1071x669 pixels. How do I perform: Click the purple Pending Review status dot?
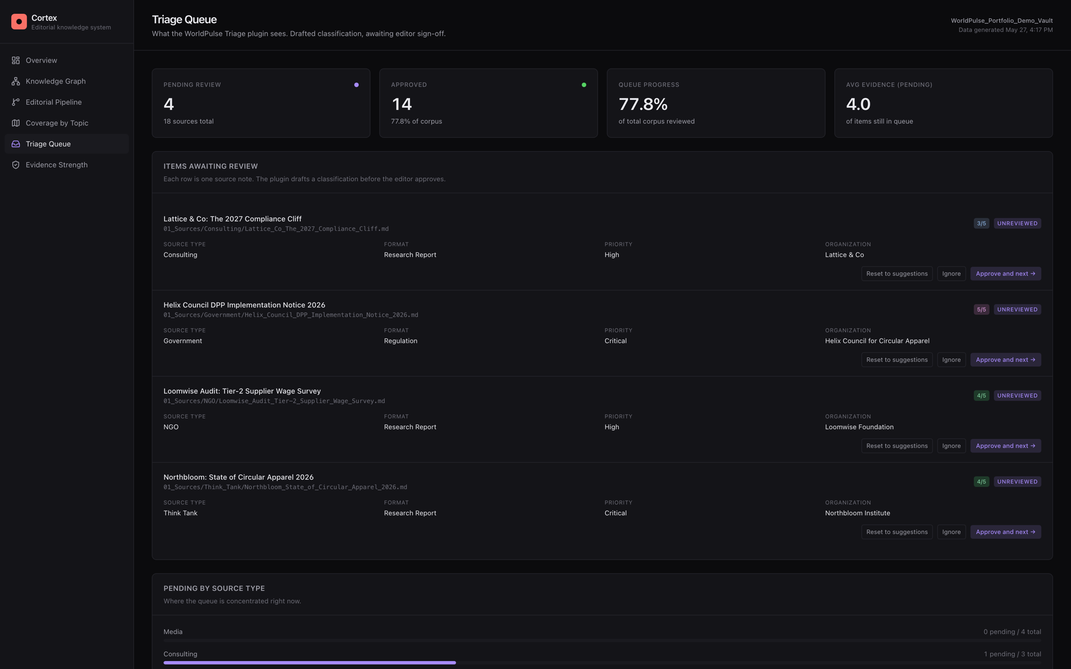[356, 85]
